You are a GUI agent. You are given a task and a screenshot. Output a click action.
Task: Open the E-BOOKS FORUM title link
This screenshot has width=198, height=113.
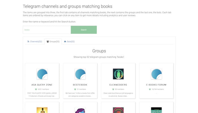(x=156, y=85)
